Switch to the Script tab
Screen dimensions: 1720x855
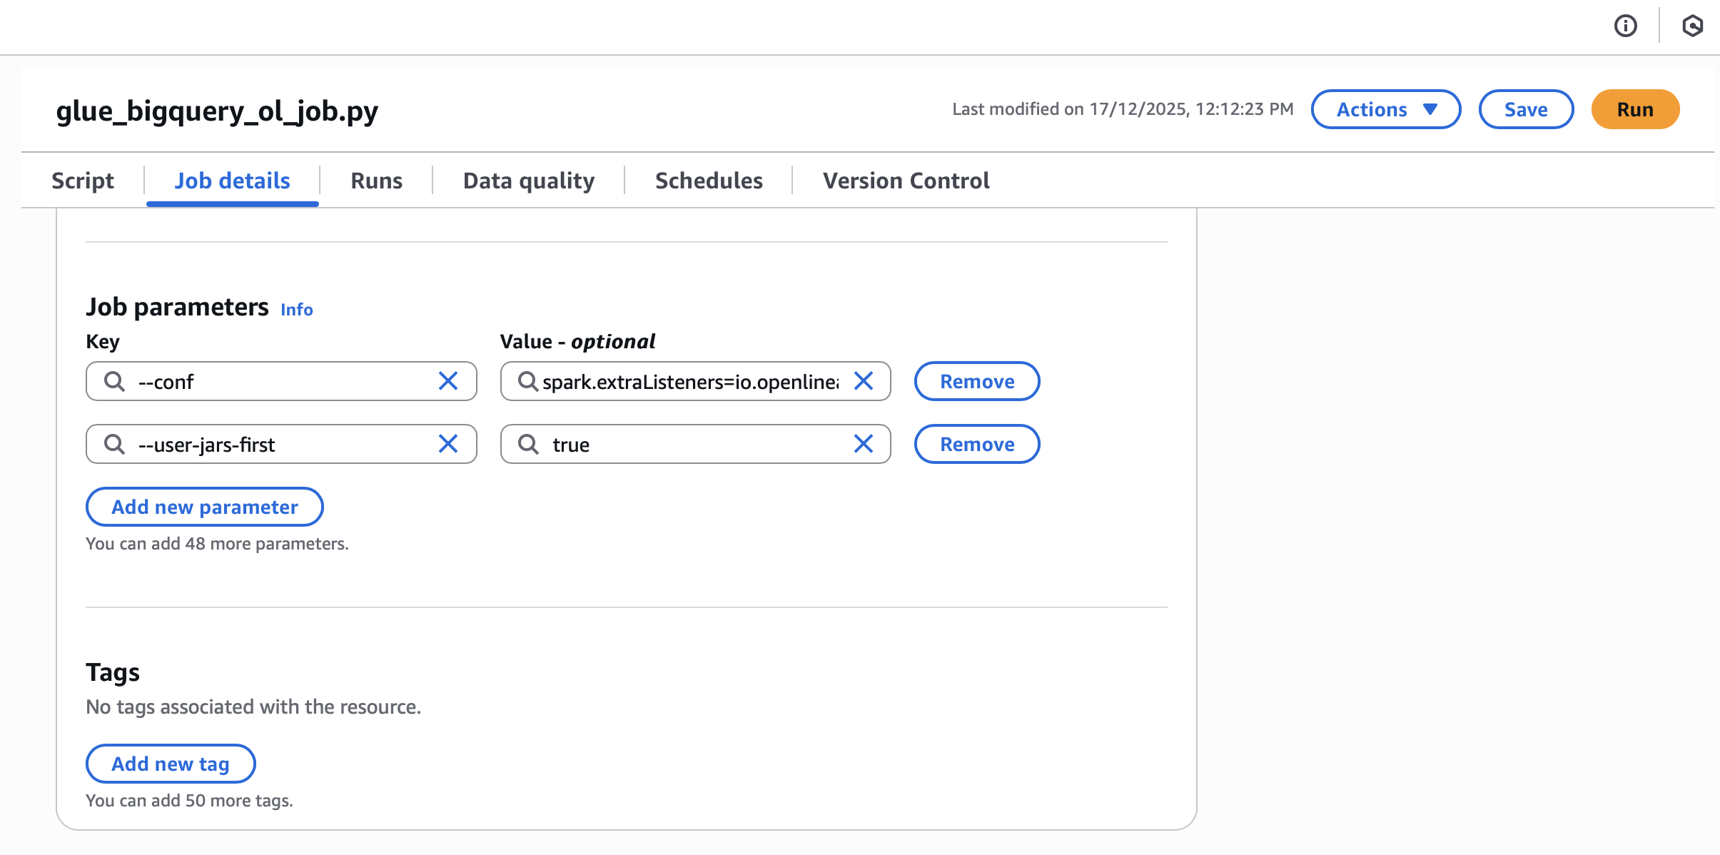pos(83,181)
